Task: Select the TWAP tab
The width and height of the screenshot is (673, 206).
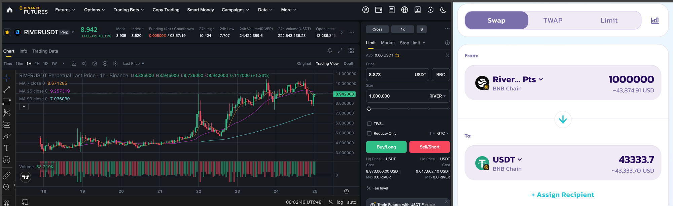Action: 553,21
